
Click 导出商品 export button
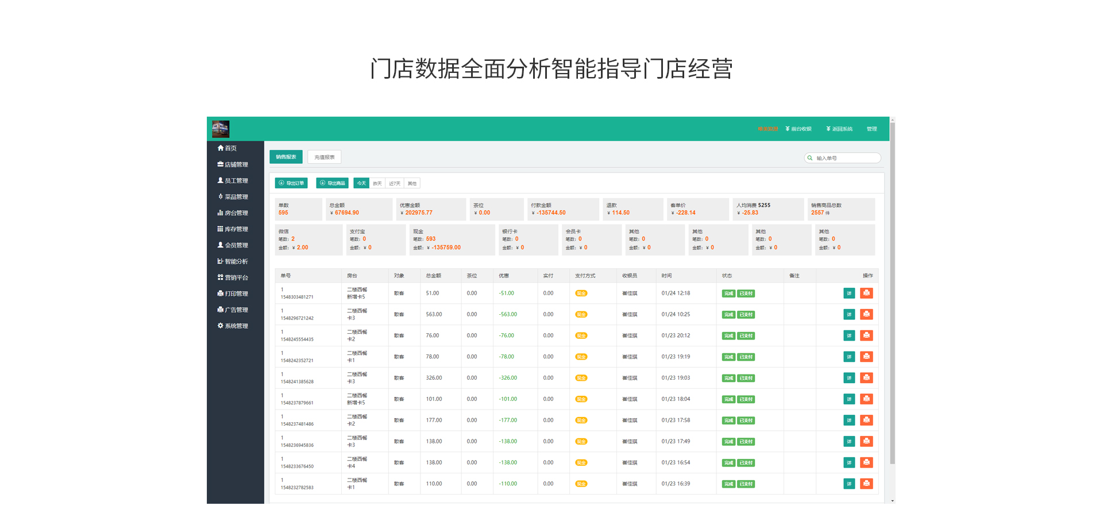pyautogui.click(x=332, y=183)
